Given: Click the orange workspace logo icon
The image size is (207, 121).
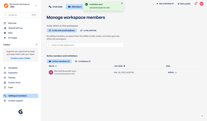Looking at the screenshot, I should click(x=6, y=5).
